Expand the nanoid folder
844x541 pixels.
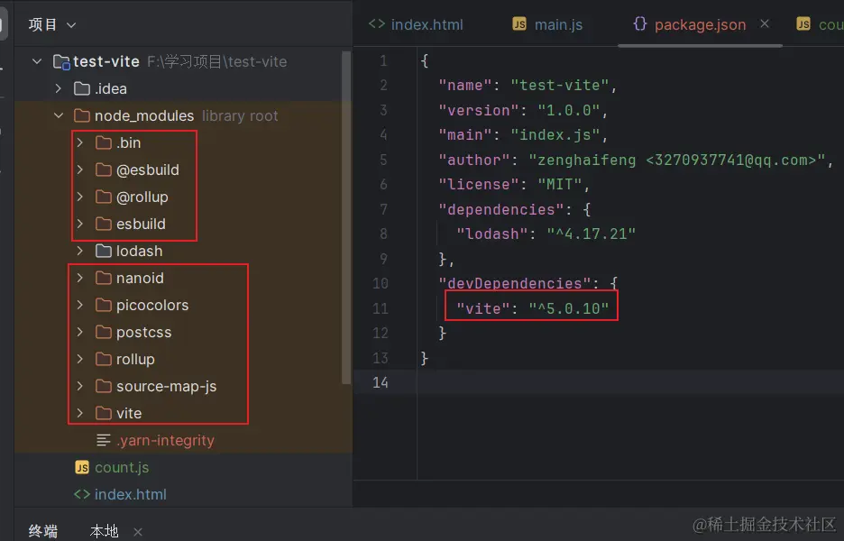click(x=79, y=278)
